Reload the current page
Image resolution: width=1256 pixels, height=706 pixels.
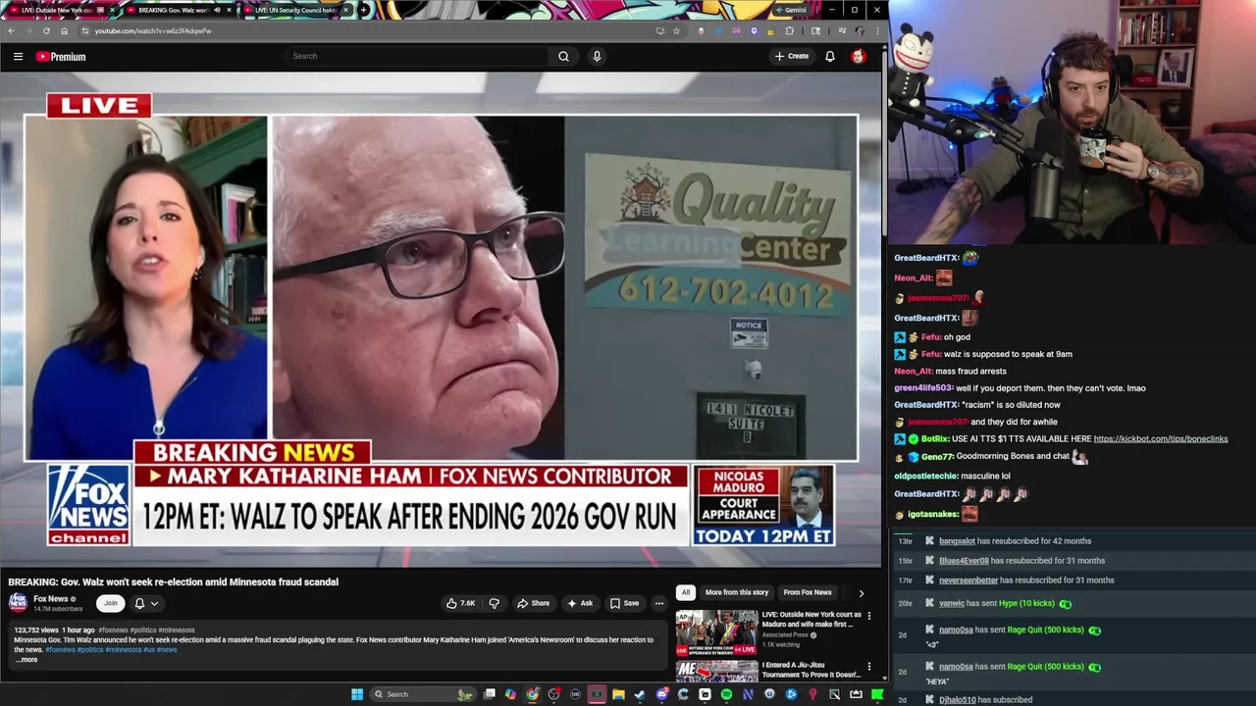click(46, 30)
